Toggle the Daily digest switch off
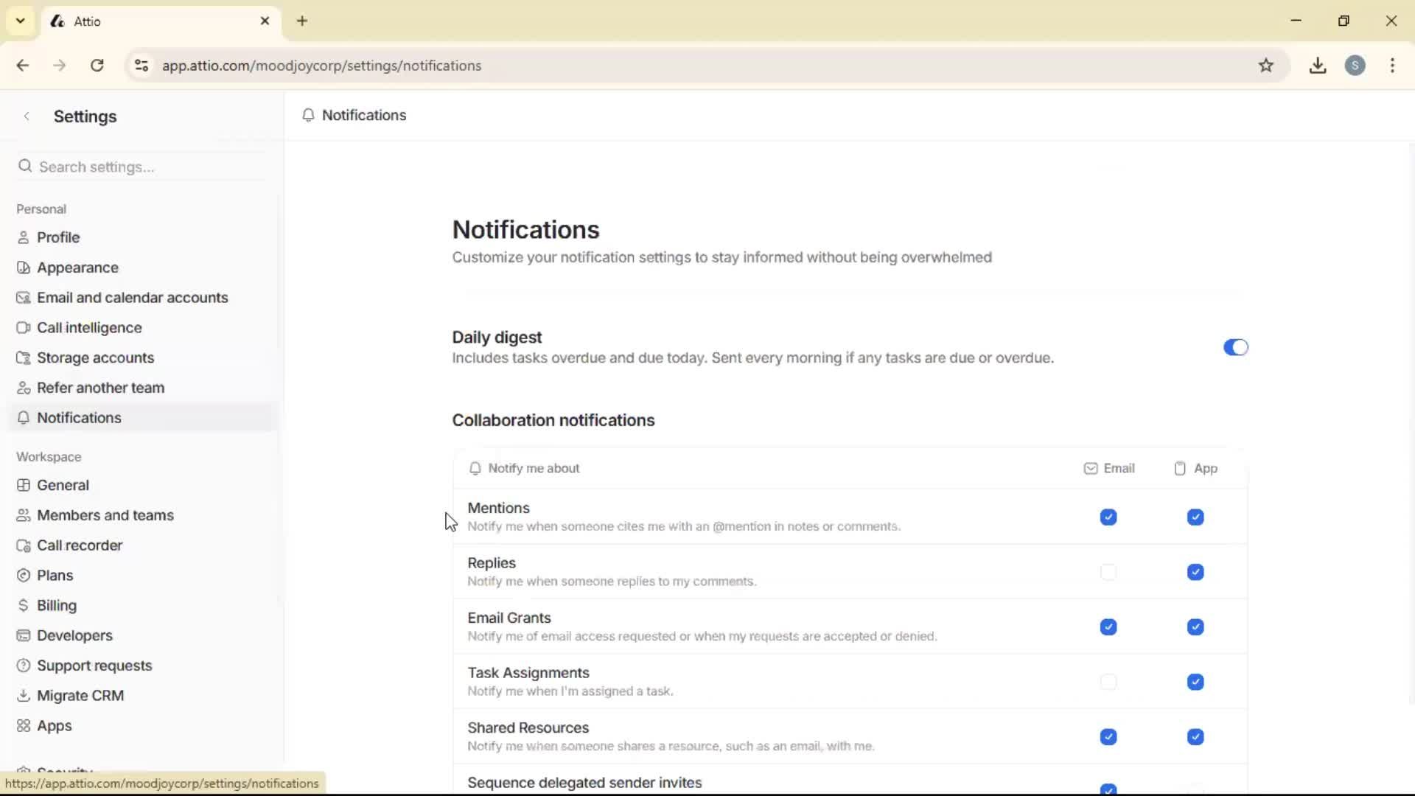The width and height of the screenshot is (1415, 796). coord(1234,347)
